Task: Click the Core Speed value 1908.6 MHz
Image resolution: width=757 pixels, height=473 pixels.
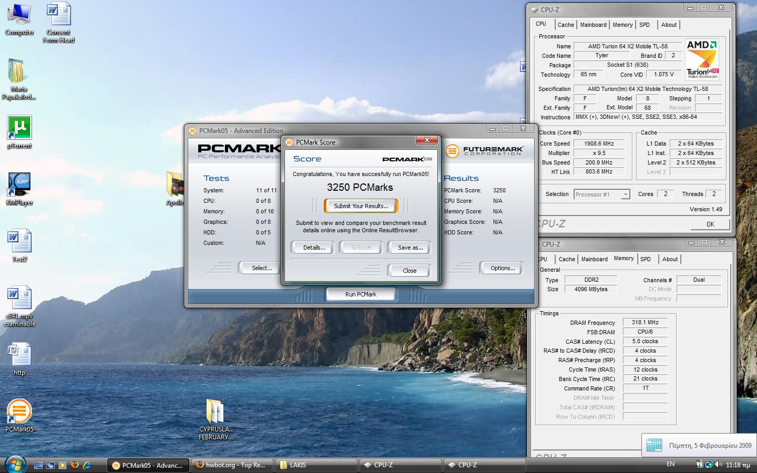Action: click(x=599, y=143)
